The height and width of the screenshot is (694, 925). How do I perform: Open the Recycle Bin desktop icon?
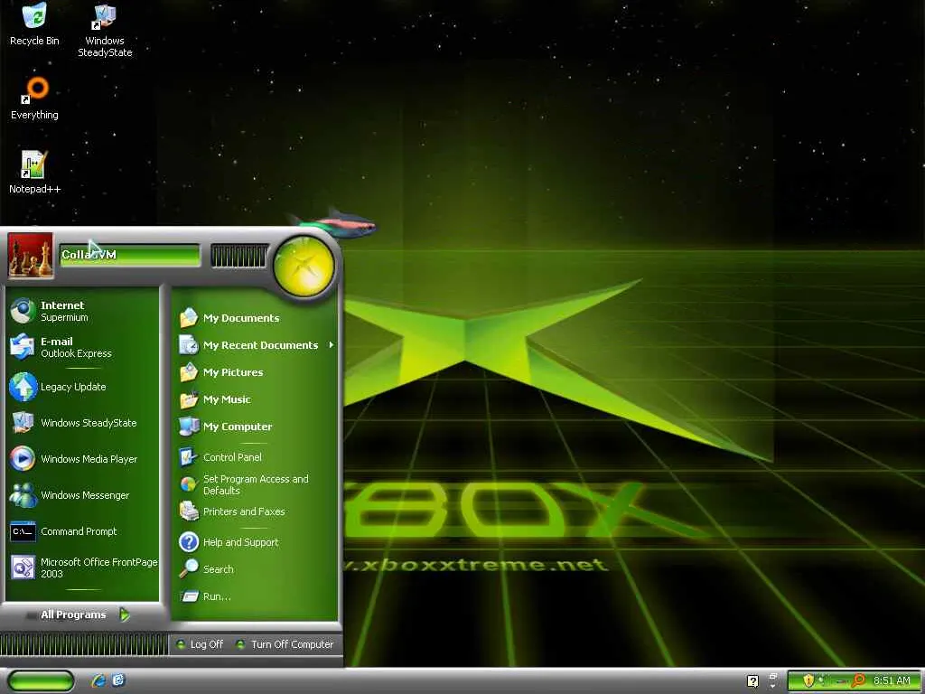point(34,24)
